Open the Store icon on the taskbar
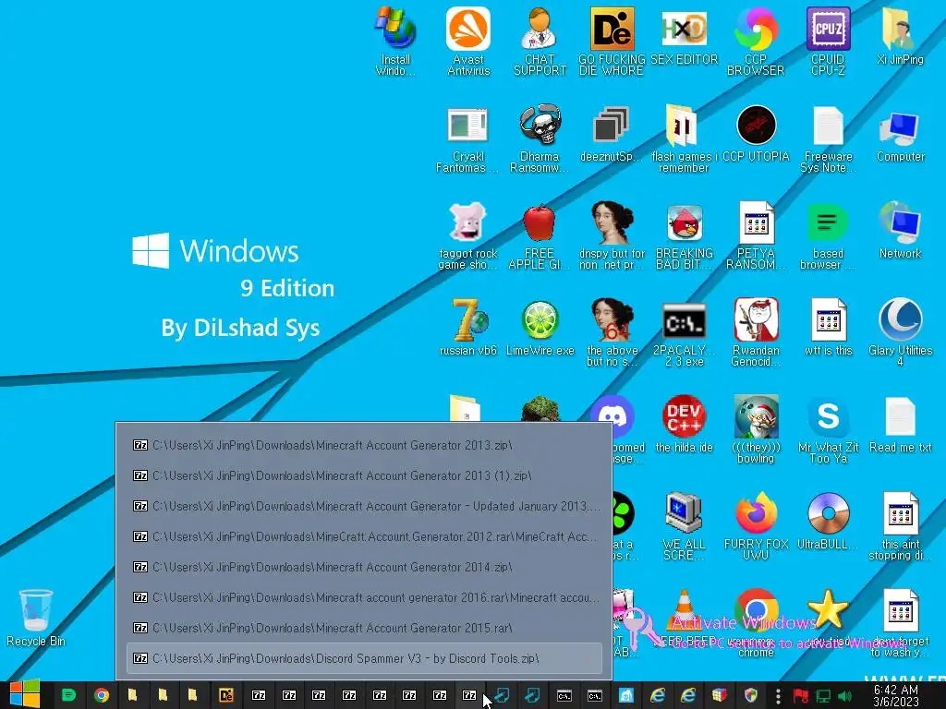Screen dimensions: 946x709 click(x=625, y=695)
